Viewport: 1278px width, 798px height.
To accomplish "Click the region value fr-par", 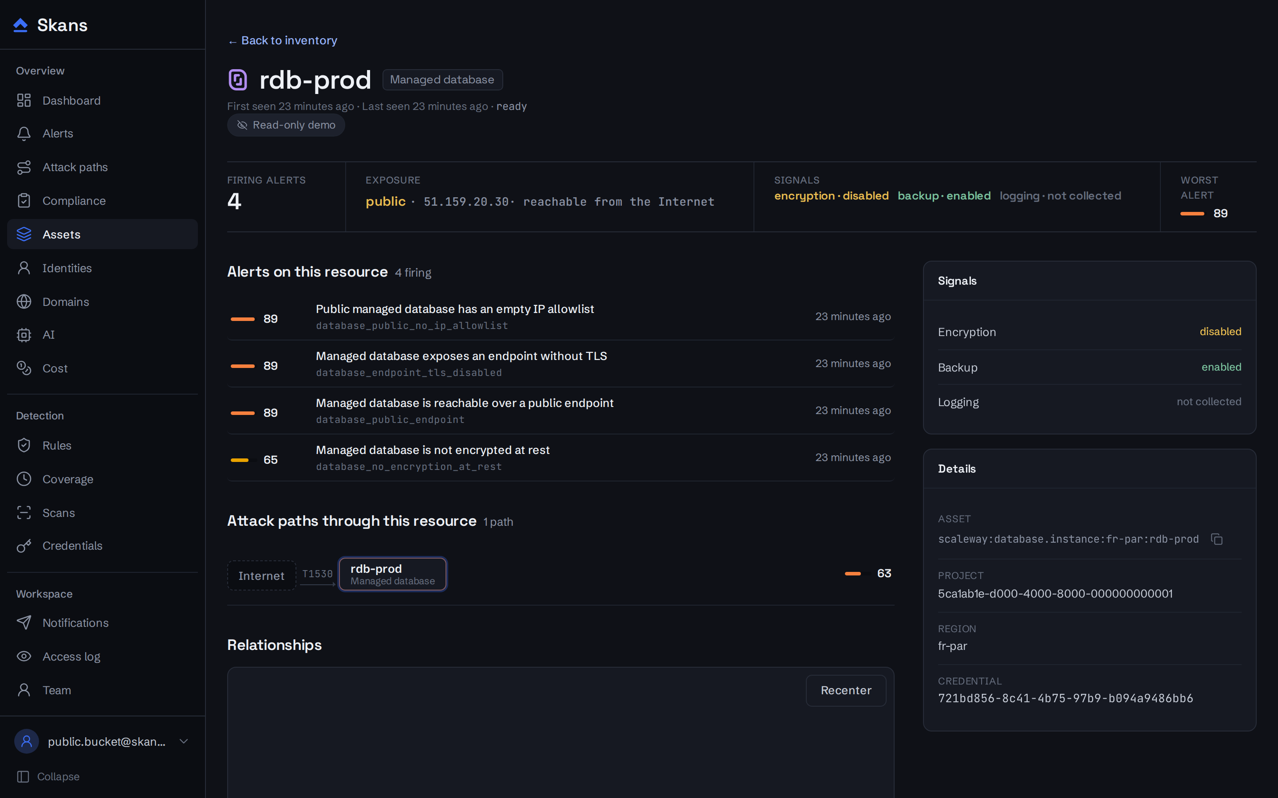I will [x=952, y=646].
